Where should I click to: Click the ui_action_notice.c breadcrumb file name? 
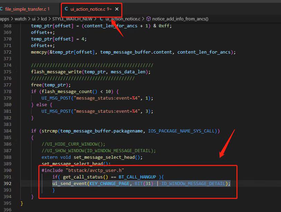123,19
